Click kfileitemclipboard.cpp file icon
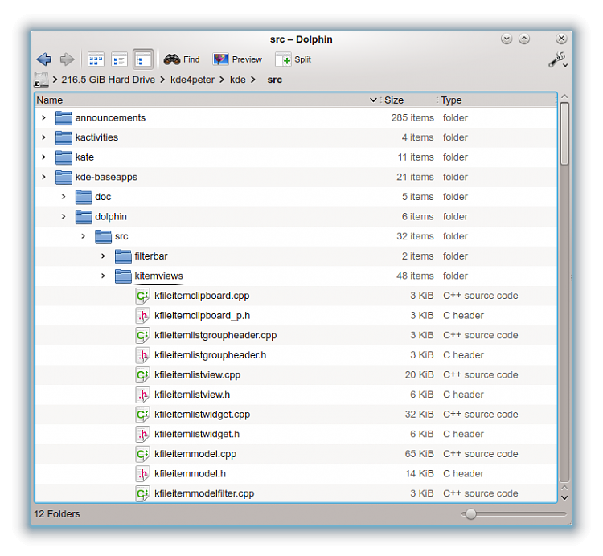This screenshot has width=603, height=556. point(142,296)
